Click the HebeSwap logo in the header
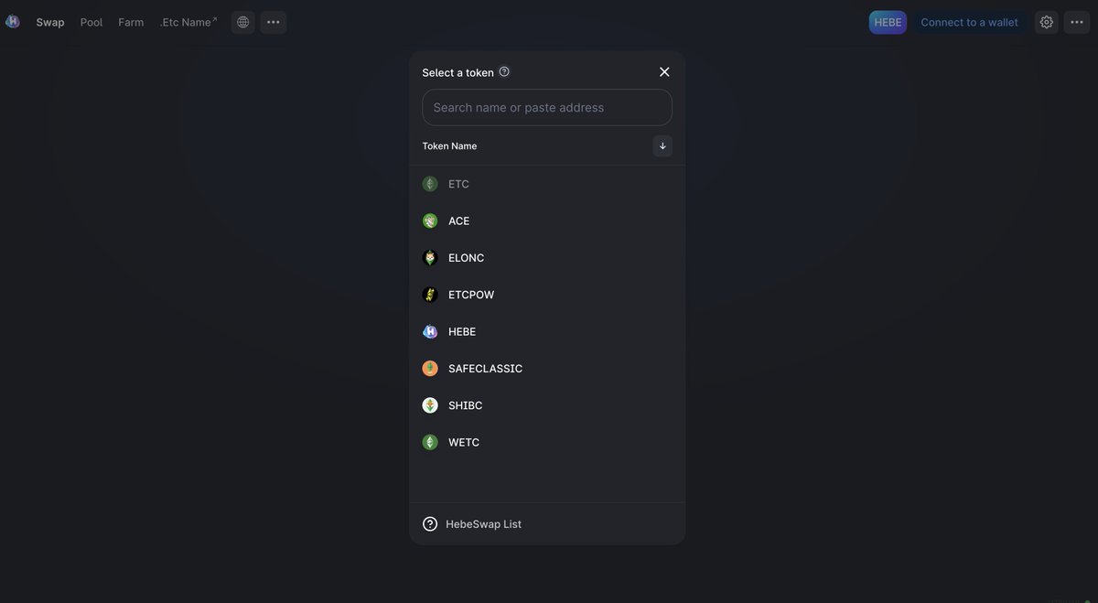Viewport: 1098px width, 603px height. click(x=13, y=21)
